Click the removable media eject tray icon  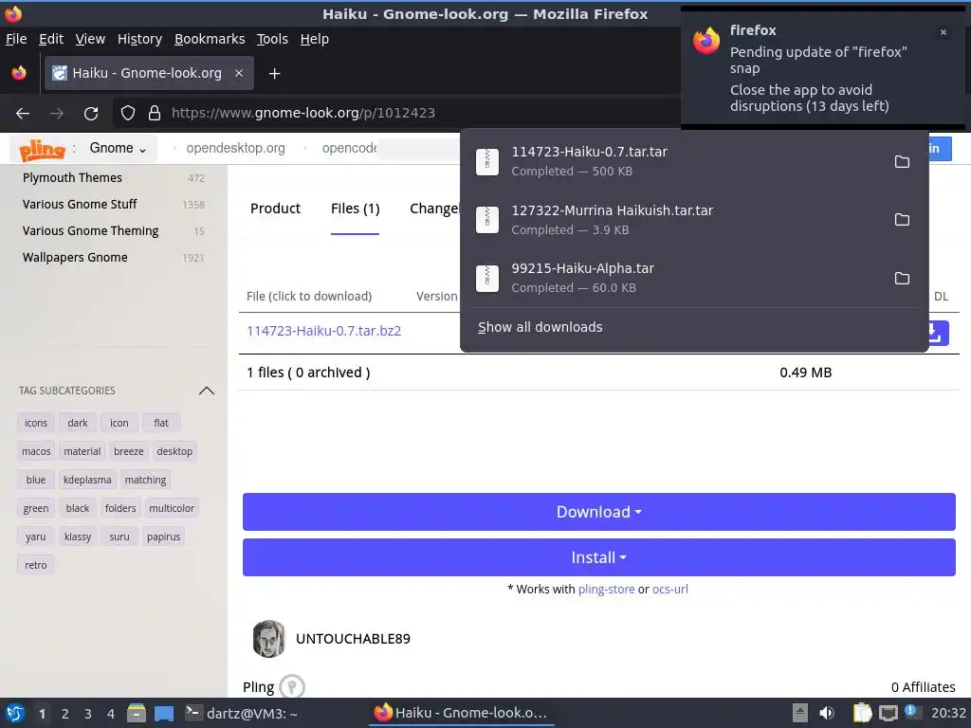[x=800, y=713]
